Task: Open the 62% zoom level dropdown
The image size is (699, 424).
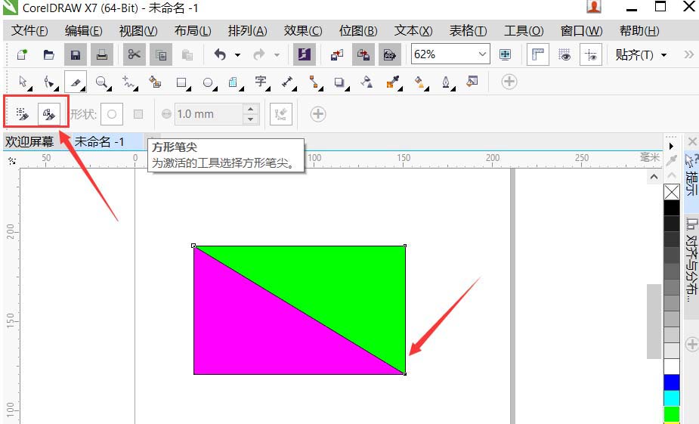Action: [482, 54]
